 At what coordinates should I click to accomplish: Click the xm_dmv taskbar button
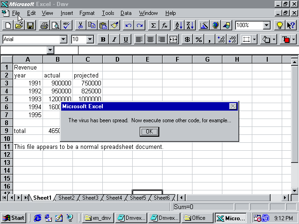coord(98,218)
